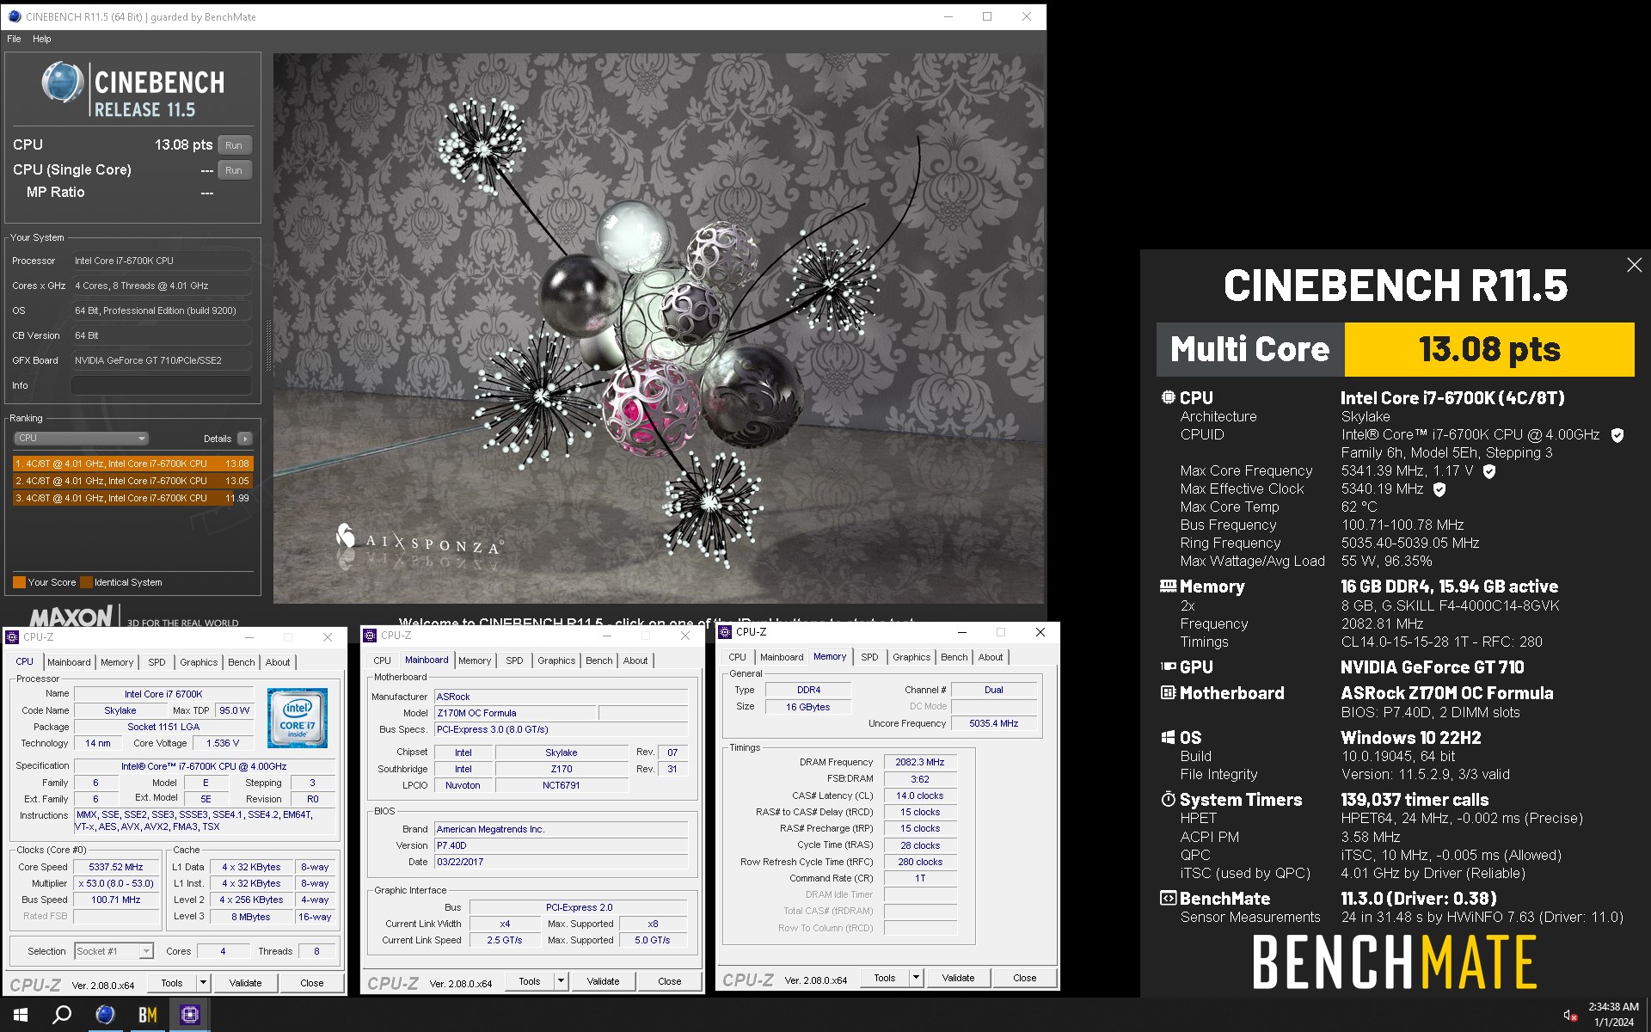Click third CPU-Z window title icon

(x=725, y=632)
